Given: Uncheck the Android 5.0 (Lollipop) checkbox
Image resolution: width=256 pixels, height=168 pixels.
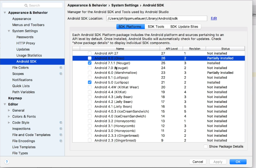Looking at the screenshot, I should (90, 83).
